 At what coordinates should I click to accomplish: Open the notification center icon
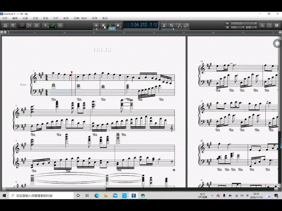pos(276,196)
